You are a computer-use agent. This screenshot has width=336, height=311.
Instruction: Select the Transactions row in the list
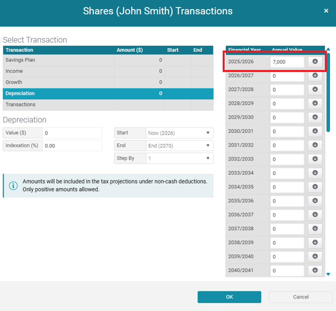(x=58, y=104)
